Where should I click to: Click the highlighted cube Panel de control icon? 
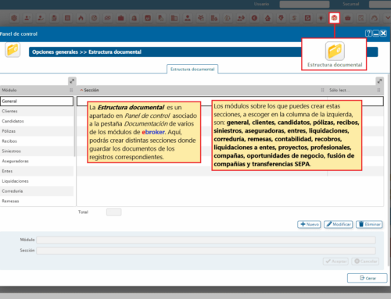[x=334, y=18]
